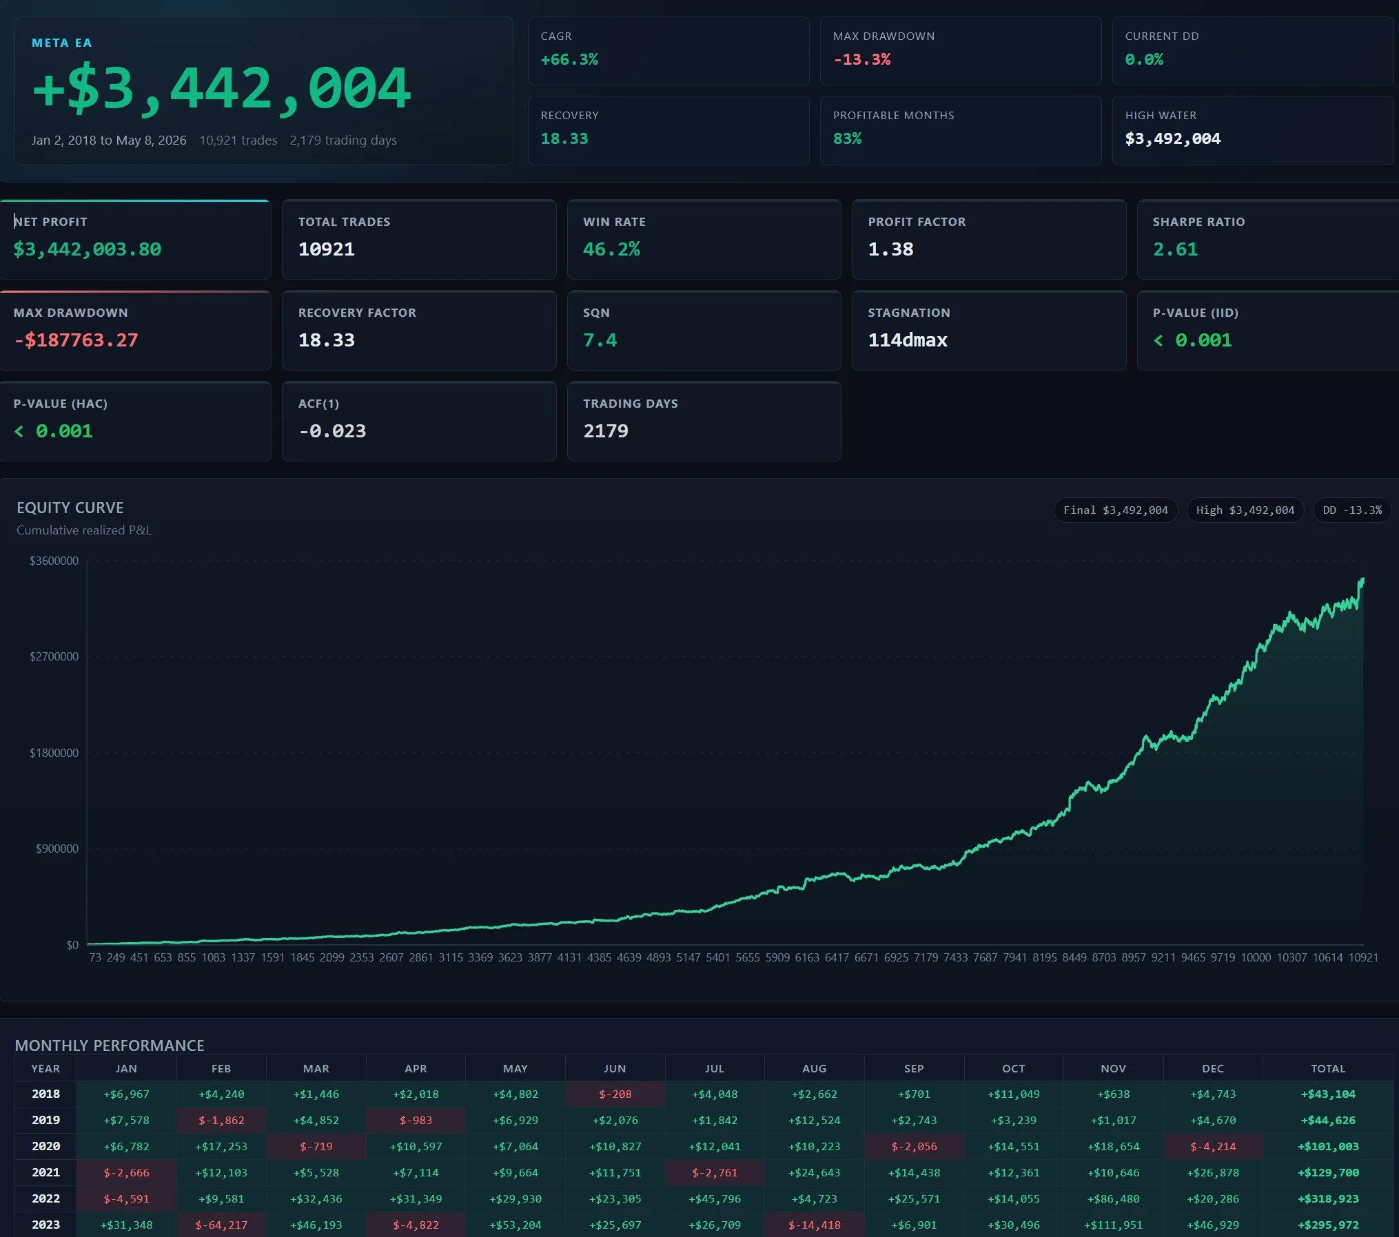Click the $-208 cell for June 2018
Screen dimensions: 1399x1237
click(615, 1094)
